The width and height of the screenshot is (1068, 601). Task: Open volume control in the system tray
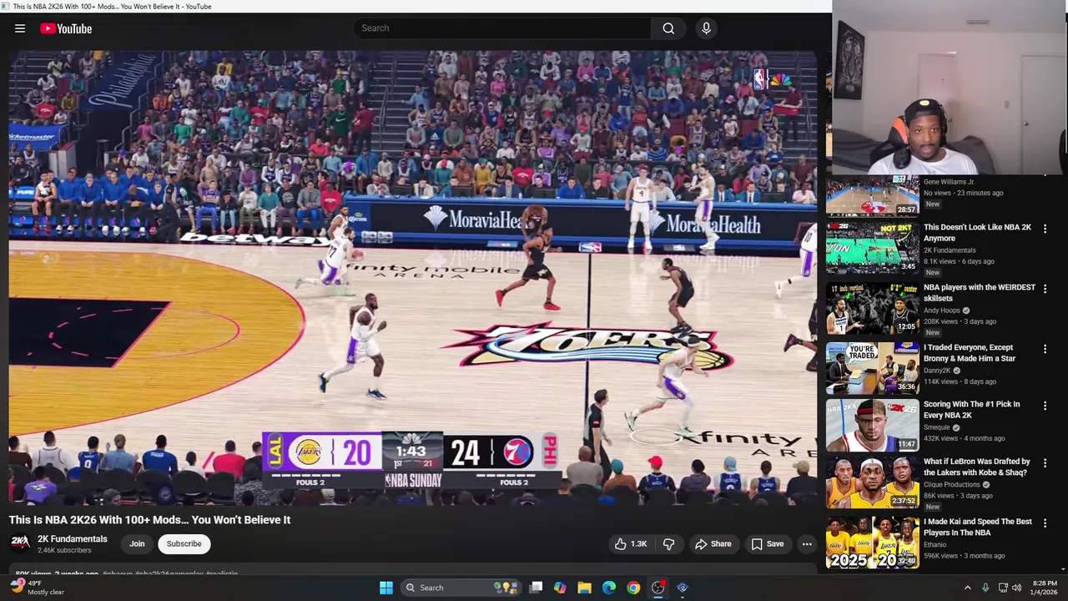point(1016,588)
